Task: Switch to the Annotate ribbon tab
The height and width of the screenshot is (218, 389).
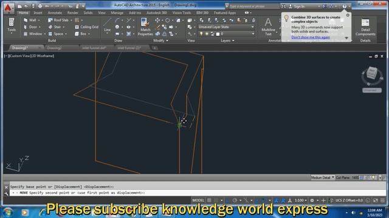Action: coord(55,13)
